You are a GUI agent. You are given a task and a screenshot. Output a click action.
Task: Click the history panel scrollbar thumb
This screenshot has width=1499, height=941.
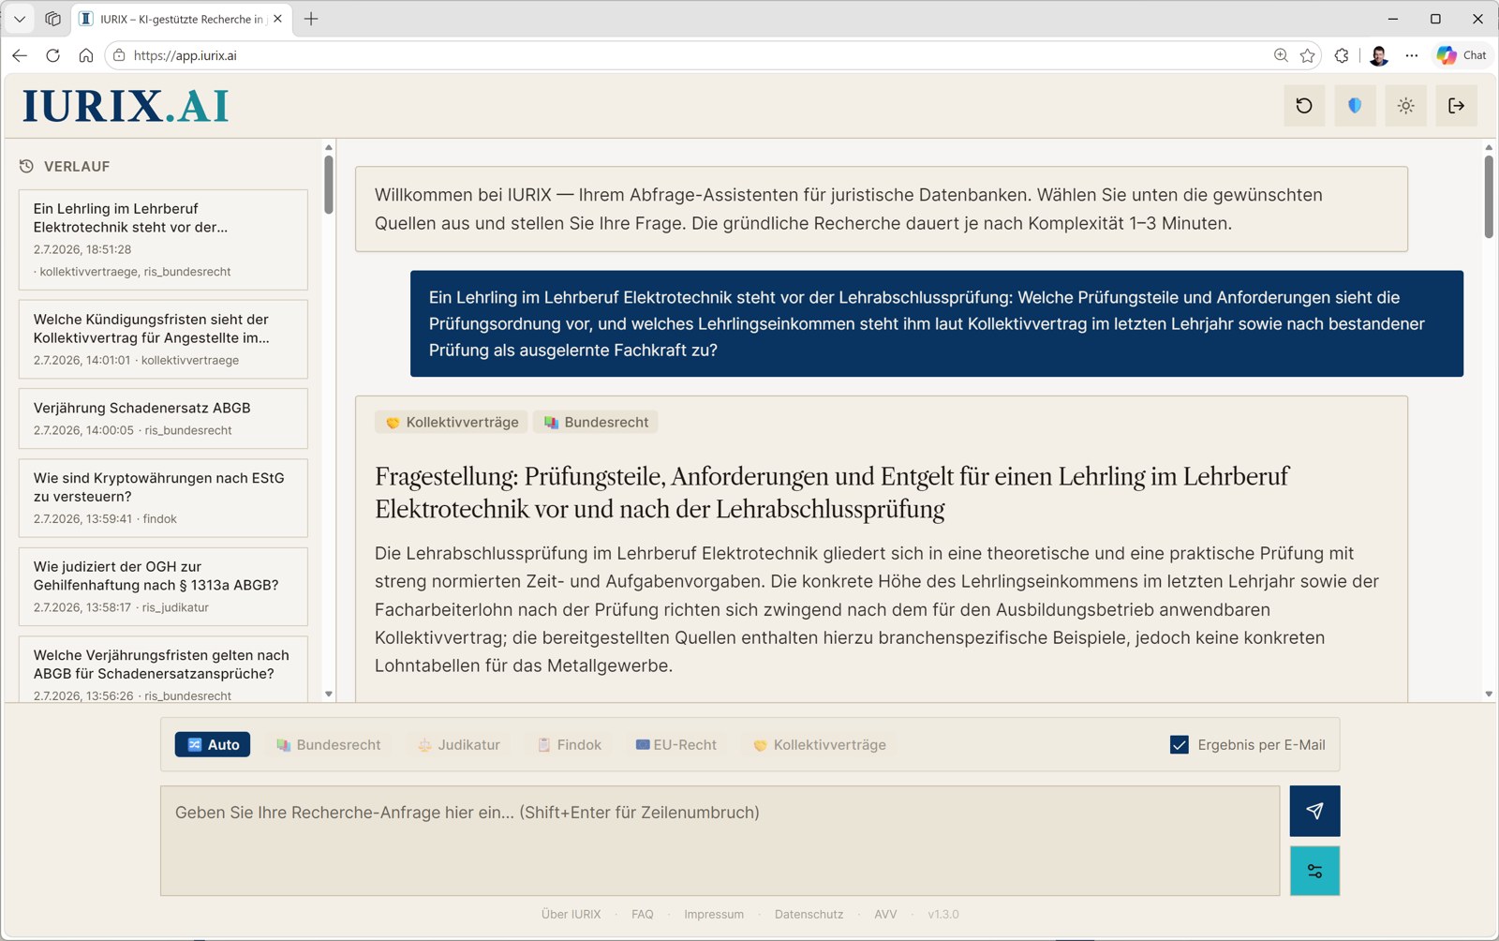329,185
